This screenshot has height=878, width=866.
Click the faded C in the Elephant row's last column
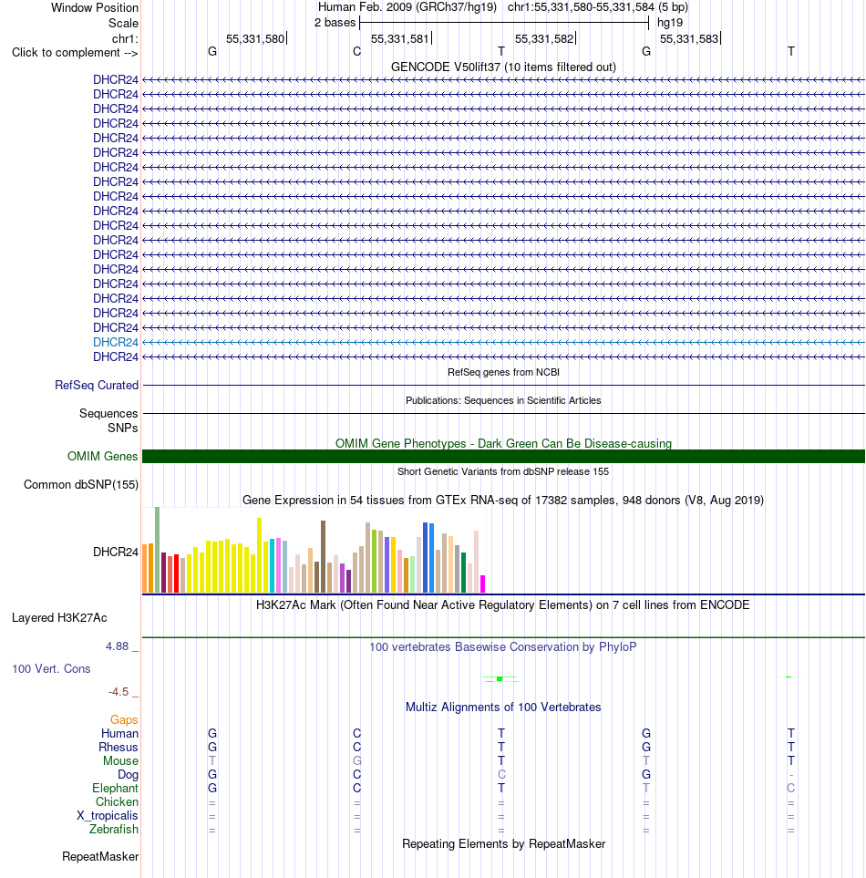click(x=791, y=788)
